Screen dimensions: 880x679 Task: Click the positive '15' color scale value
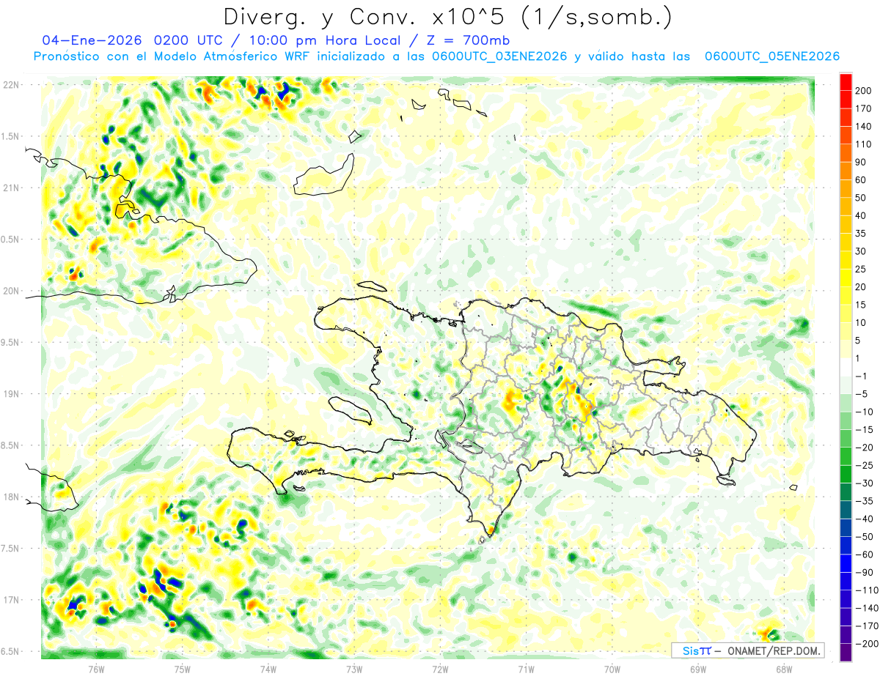point(861,305)
